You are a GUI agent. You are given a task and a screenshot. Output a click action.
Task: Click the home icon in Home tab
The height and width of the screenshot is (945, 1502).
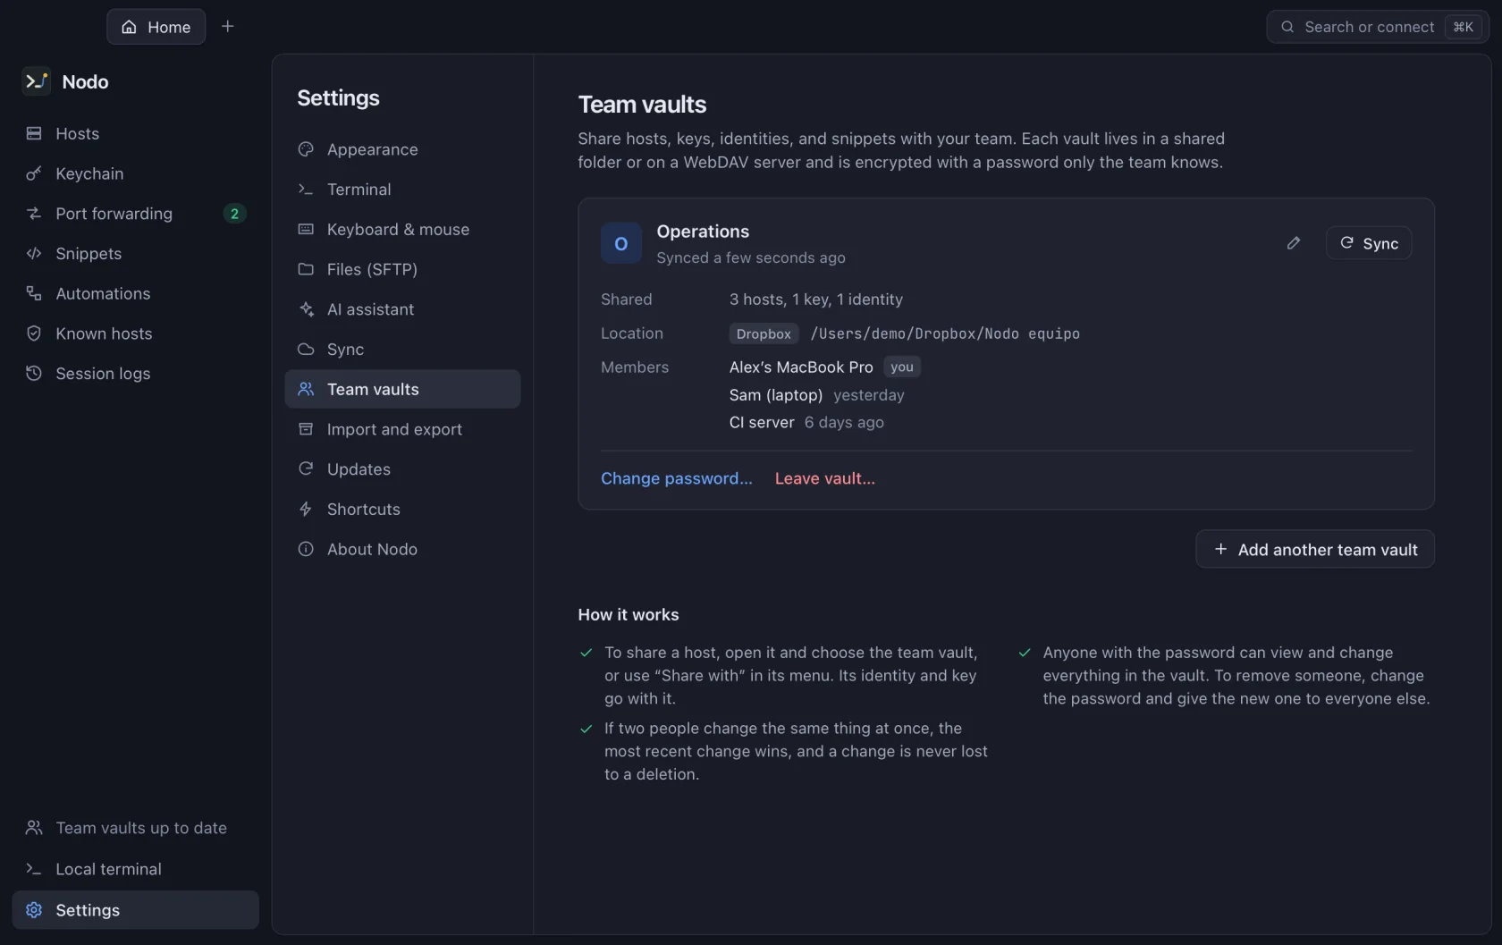click(x=130, y=27)
